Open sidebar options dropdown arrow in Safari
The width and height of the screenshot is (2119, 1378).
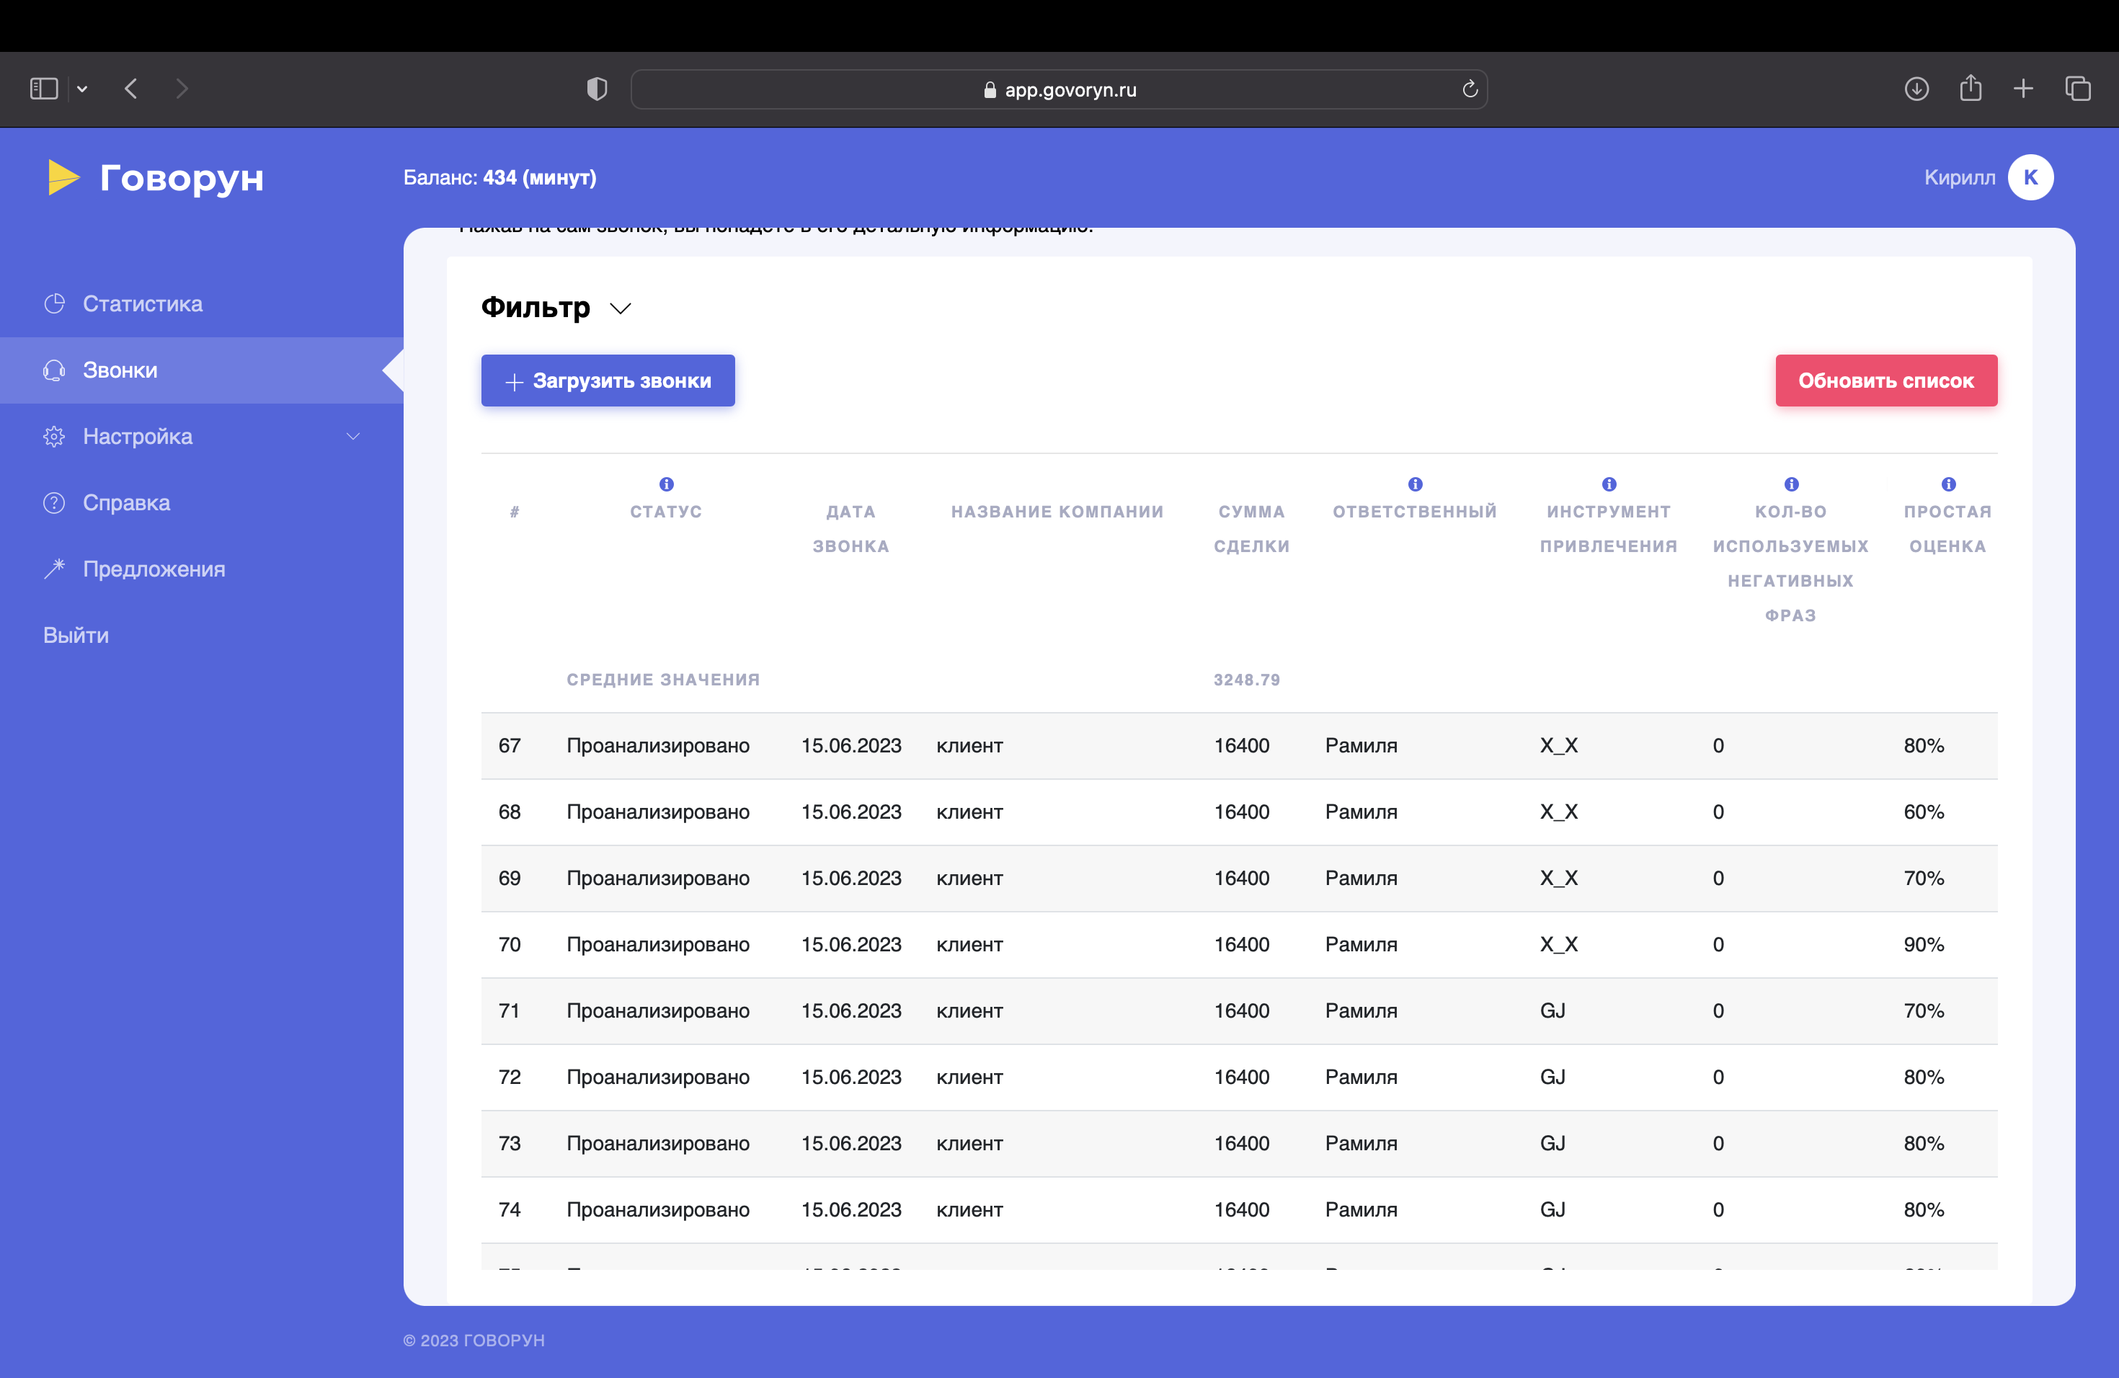click(83, 89)
